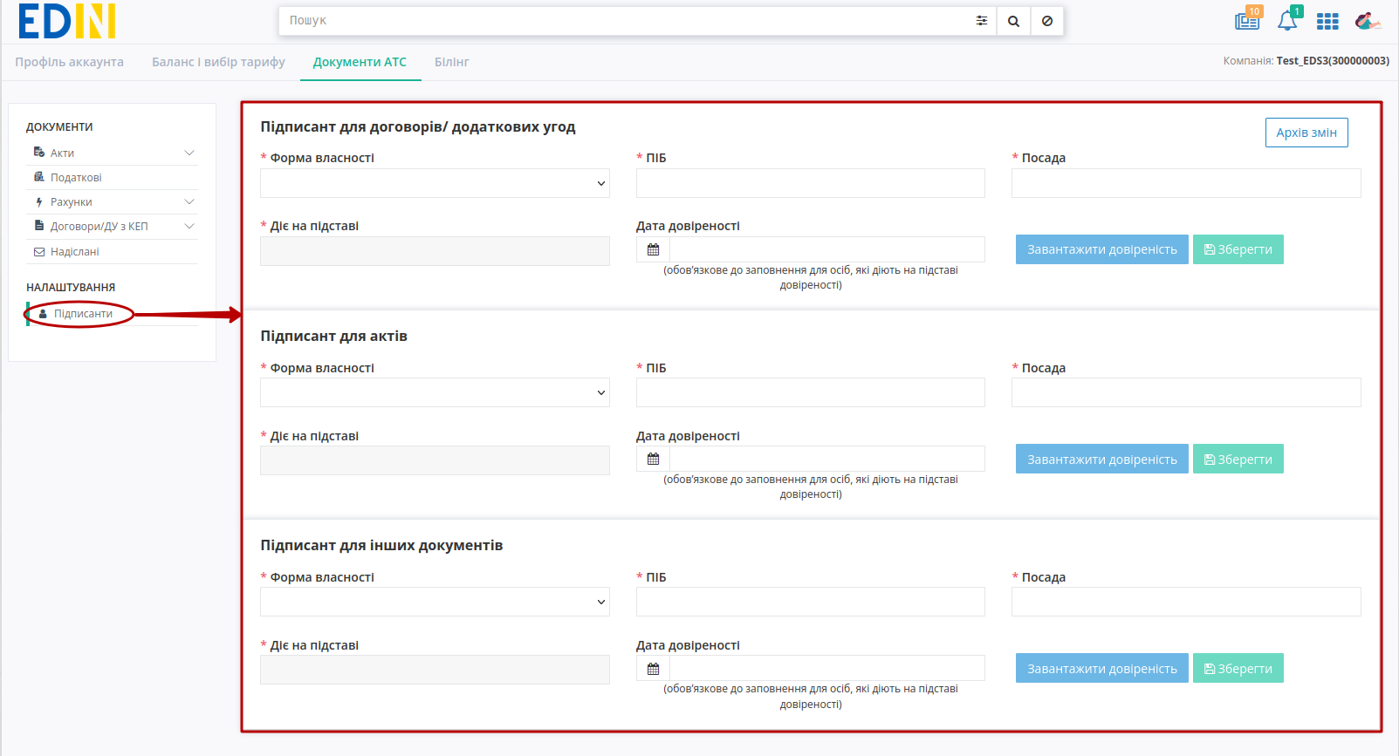1399x756 pixels.
Task: Focus ПІБ field for contracts signer
Action: coord(810,183)
